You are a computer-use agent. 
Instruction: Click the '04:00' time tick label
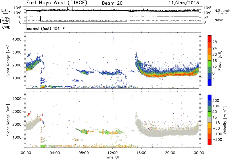[x=55, y=153]
